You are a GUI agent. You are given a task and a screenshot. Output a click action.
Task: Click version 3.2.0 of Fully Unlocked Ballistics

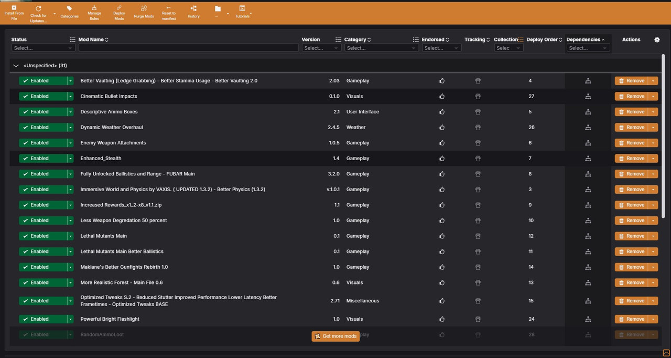[333, 174]
